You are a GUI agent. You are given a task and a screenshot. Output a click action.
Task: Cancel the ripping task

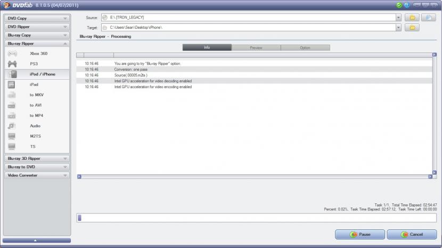pos(412,234)
